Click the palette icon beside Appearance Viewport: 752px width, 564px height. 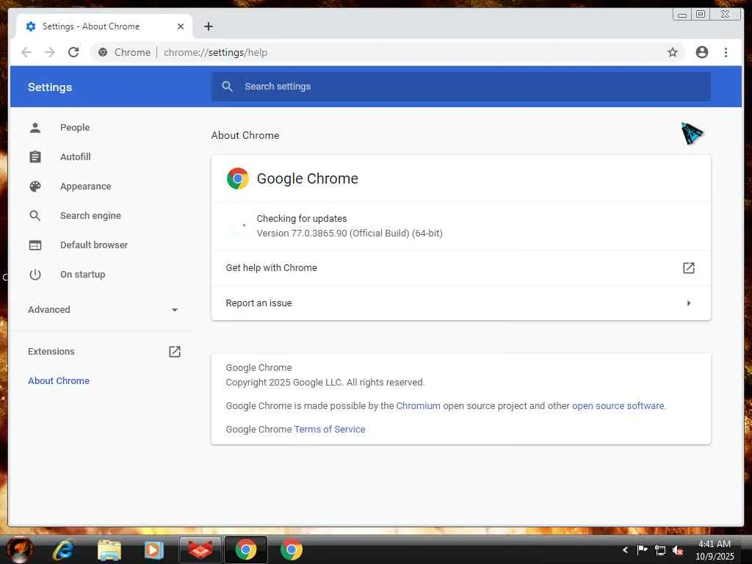coord(35,186)
